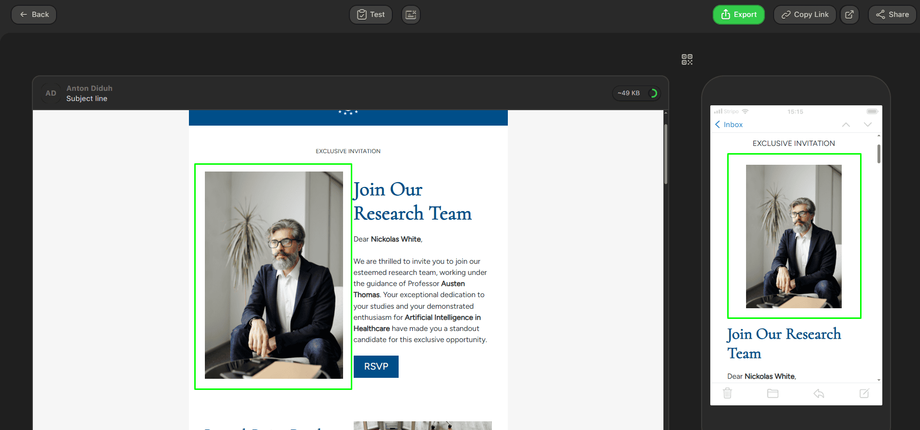Click the green Export button

coord(738,14)
